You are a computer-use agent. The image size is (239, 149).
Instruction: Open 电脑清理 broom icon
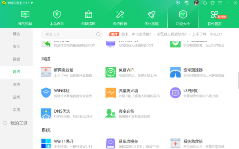pyautogui.click(x=88, y=14)
